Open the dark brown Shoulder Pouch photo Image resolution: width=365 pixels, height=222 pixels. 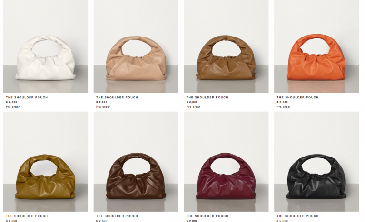136,162
